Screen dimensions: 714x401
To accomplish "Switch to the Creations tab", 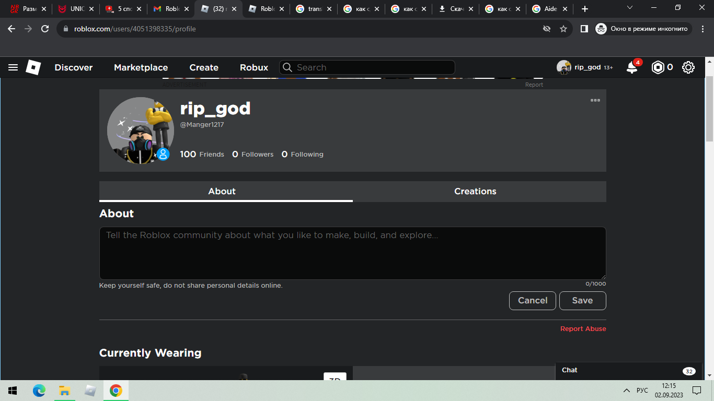I will click(475, 191).
